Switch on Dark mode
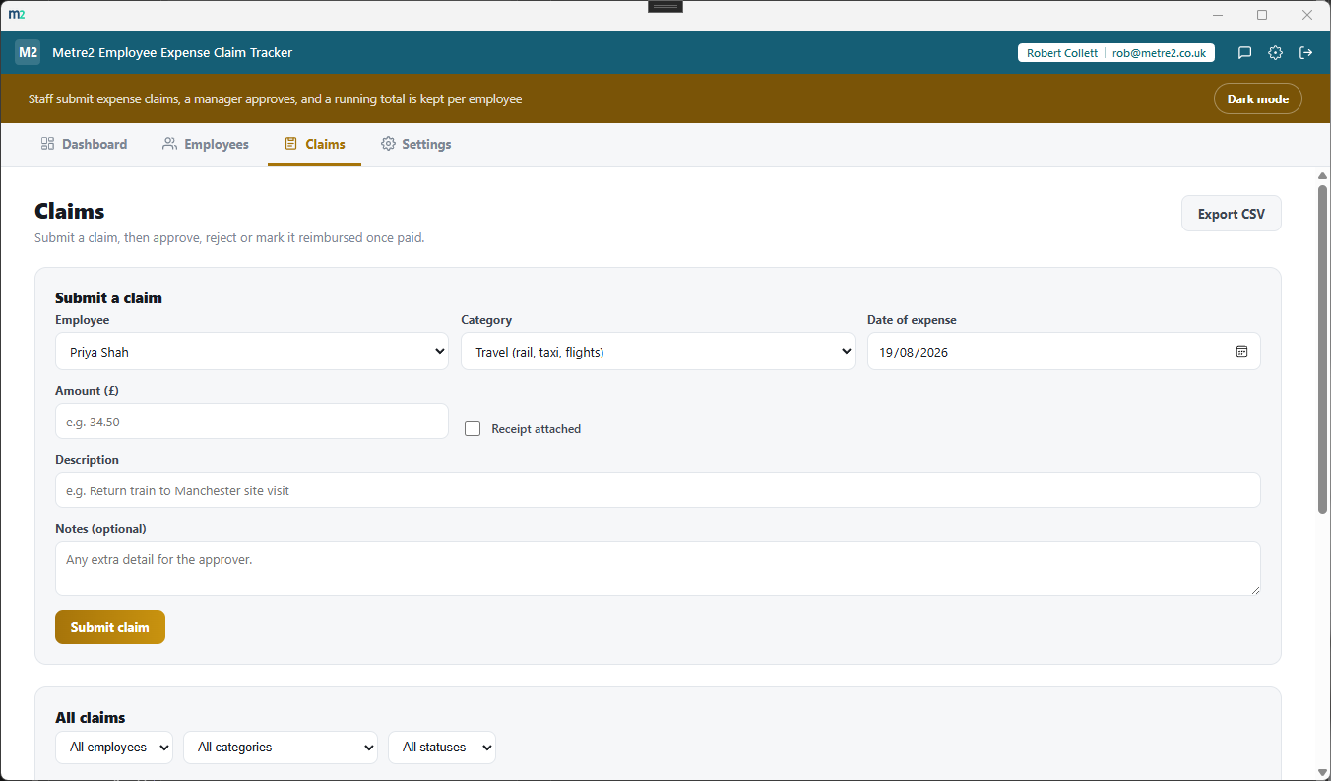1331x781 pixels. tap(1257, 99)
